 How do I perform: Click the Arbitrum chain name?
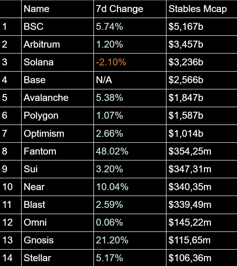(42, 44)
